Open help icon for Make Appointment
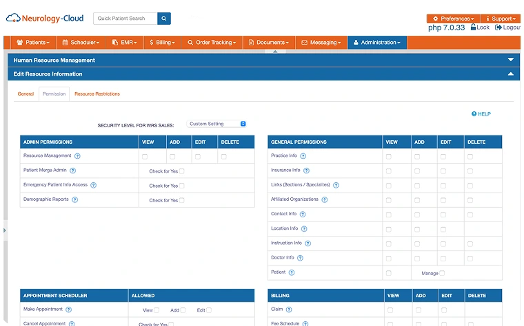Image resolution: width=524 pixels, height=326 pixels. point(68,309)
